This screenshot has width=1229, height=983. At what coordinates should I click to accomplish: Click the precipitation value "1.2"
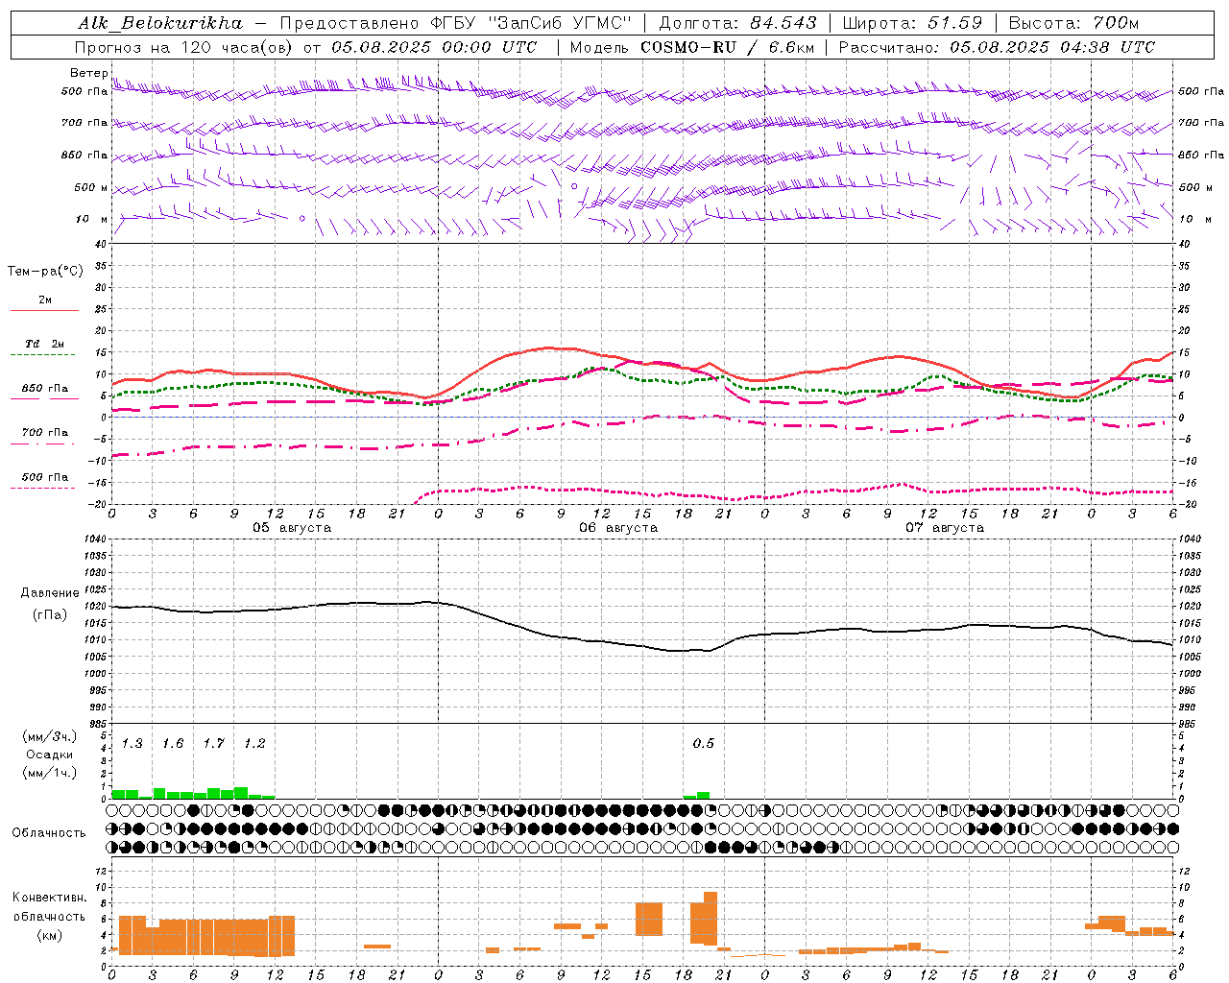[x=254, y=743]
